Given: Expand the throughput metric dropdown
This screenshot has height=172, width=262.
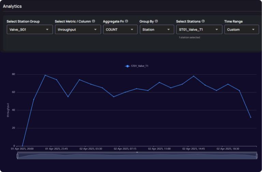Looking at the screenshot, I should point(77,30).
